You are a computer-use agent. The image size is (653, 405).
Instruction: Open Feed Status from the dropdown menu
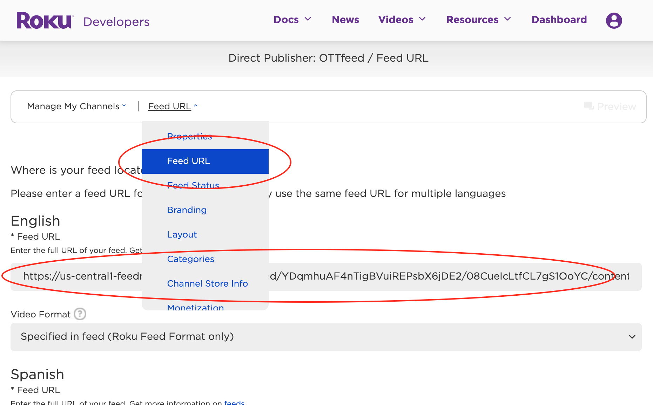coord(193,185)
